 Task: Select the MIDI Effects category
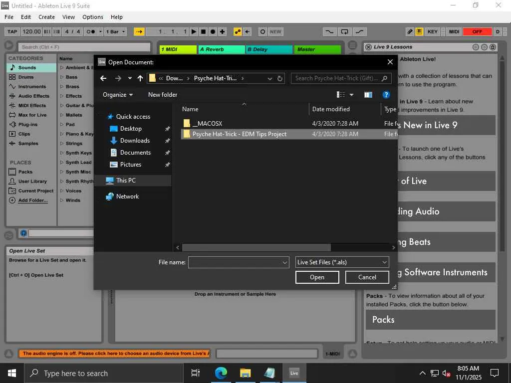click(31, 105)
